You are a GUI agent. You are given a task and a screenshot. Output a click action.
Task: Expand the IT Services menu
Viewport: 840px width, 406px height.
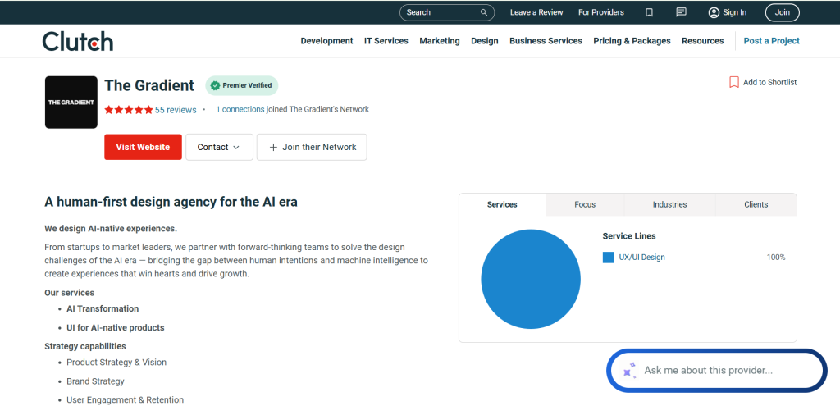point(386,41)
